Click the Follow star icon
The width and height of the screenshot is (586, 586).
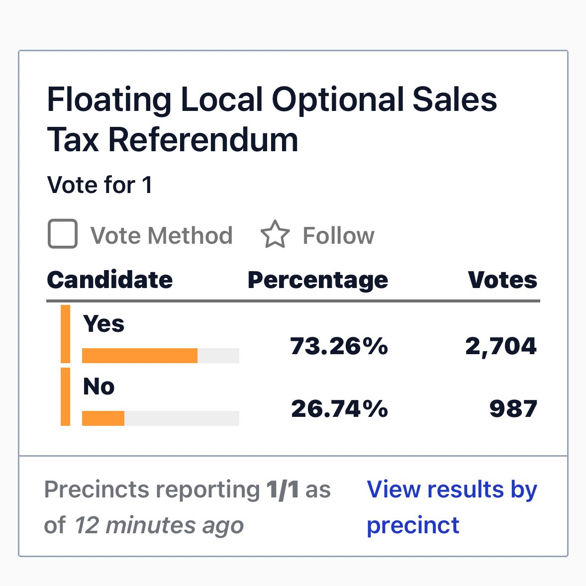275,235
